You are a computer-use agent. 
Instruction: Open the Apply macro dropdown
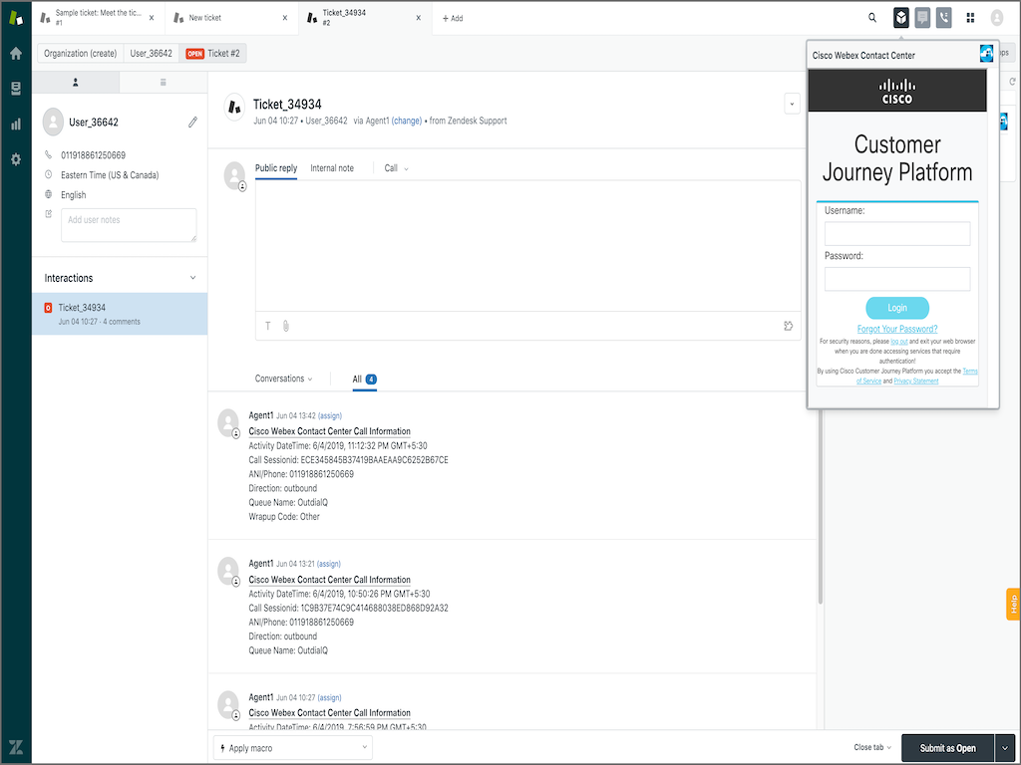point(292,748)
